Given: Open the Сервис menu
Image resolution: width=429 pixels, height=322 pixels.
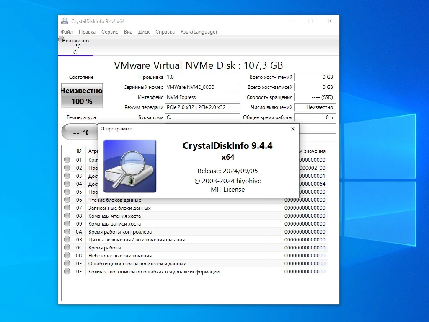Looking at the screenshot, I should click(110, 32).
